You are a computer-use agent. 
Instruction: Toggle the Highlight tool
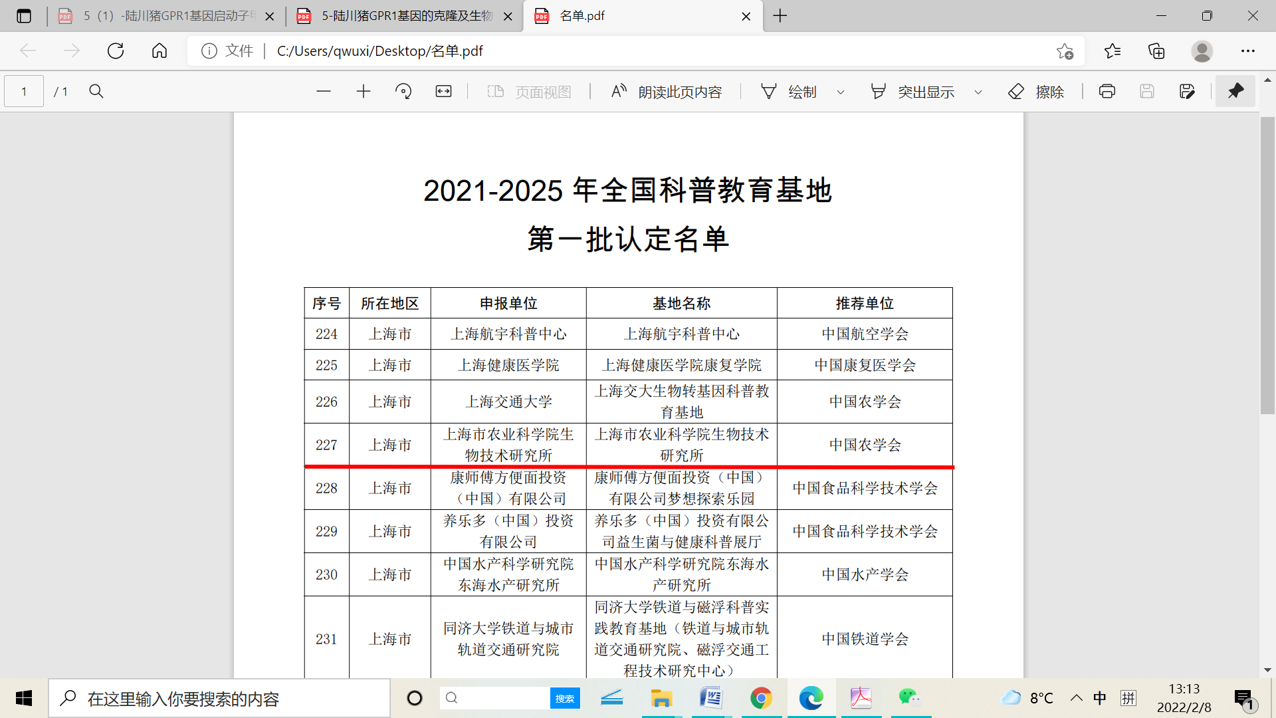pos(913,92)
